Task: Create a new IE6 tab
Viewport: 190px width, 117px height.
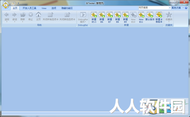Action: tap(102, 17)
